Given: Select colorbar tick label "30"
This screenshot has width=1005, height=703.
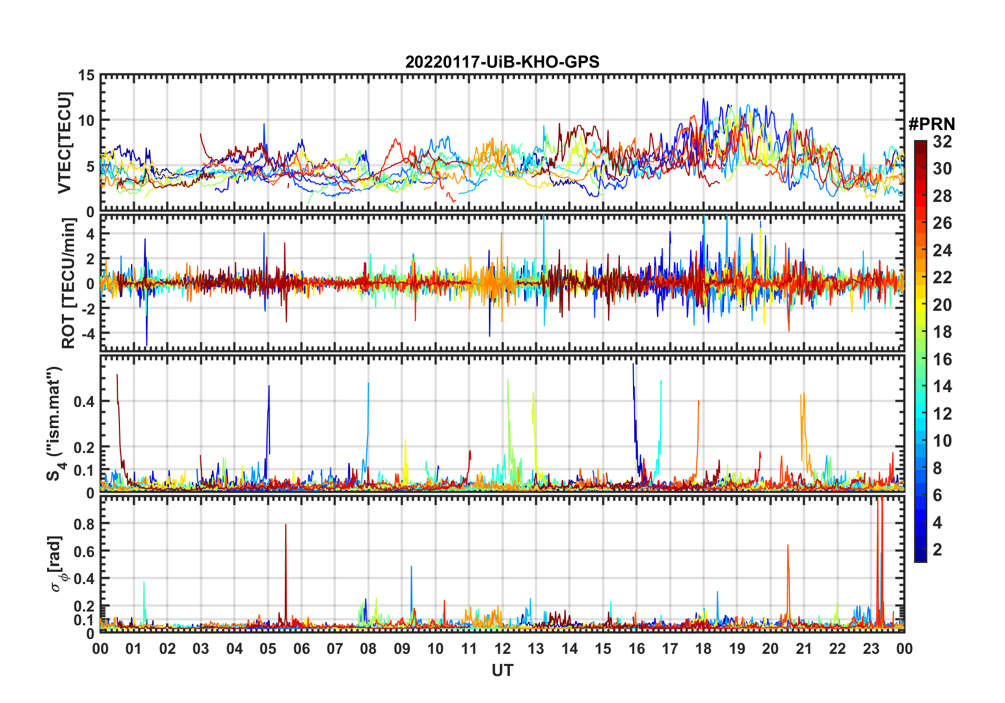Looking at the screenshot, I should (x=942, y=169).
